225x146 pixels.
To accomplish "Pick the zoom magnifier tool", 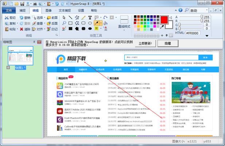I will coord(63,23).
